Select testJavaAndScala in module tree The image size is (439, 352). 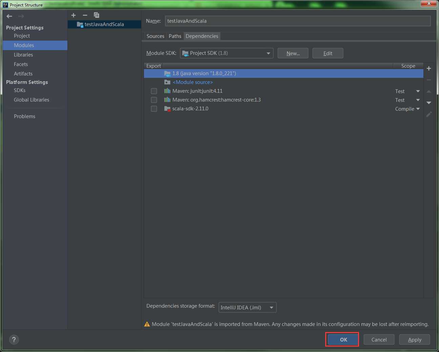pos(104,24)
